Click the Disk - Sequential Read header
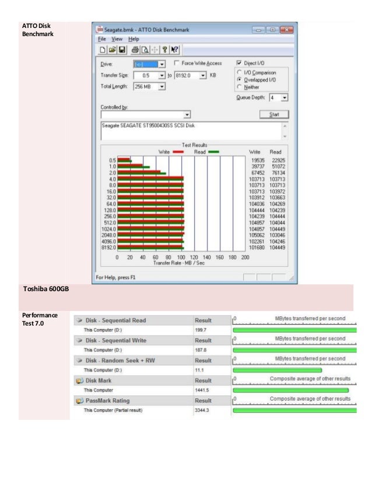Viewport: 372px width, 481px height. click(115, 320)
